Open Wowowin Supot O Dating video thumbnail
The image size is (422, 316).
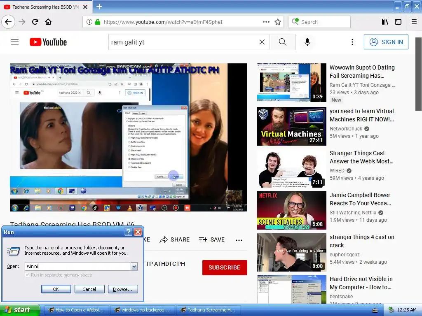point(291,83)
